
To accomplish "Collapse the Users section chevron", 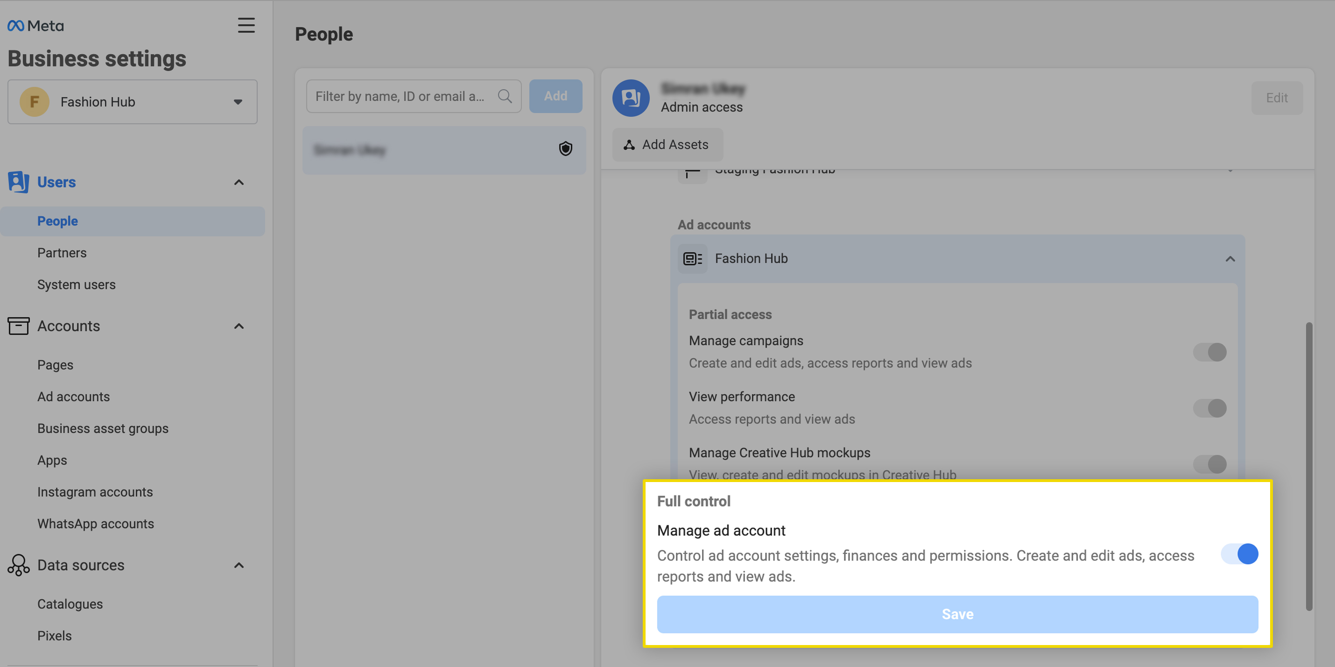I will point(239,183).
